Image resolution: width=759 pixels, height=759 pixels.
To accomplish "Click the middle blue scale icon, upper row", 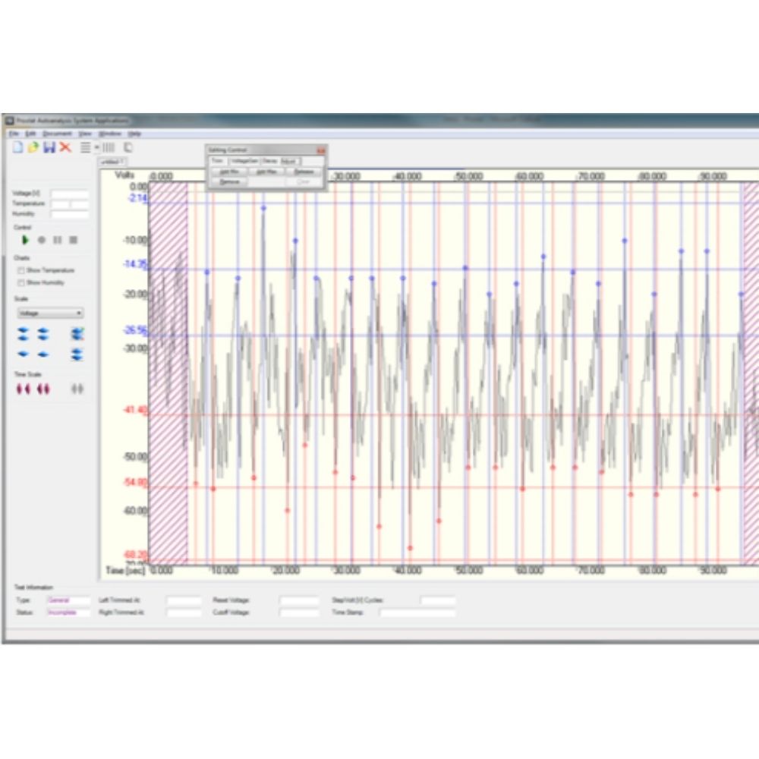I will (x=43, y=334).
